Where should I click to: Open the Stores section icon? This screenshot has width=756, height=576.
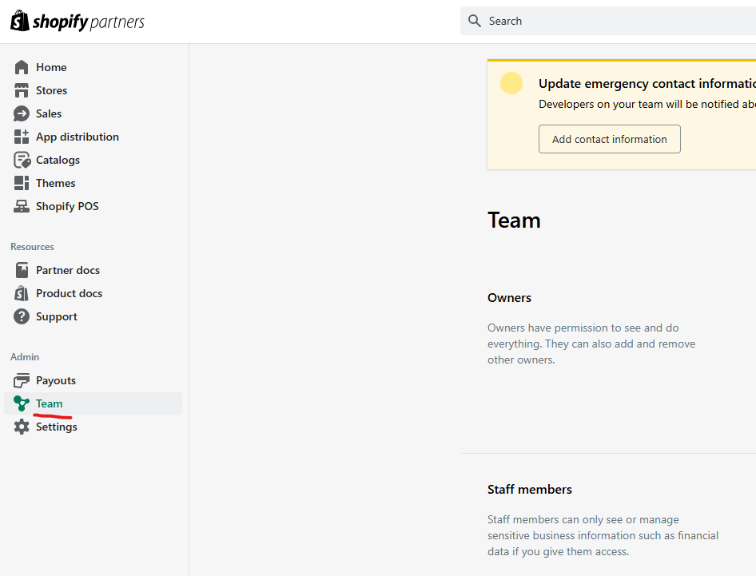click(22, 89)
